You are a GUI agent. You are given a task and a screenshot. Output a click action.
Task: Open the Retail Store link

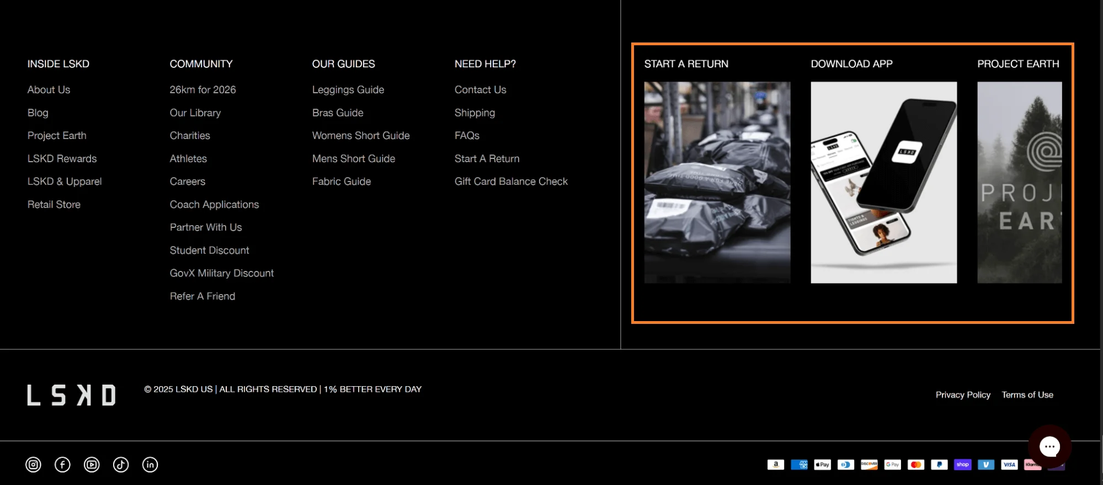pyautogui.click(x=54, y=204)
